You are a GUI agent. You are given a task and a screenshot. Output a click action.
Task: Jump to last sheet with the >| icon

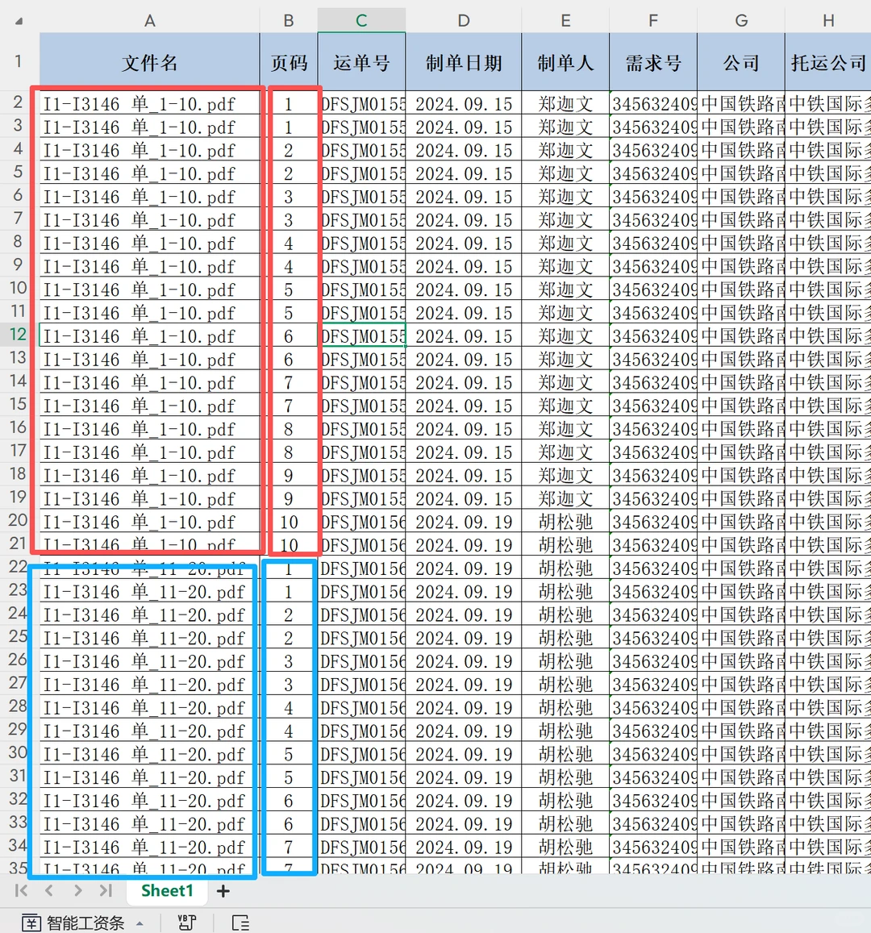tap(106, 890)
